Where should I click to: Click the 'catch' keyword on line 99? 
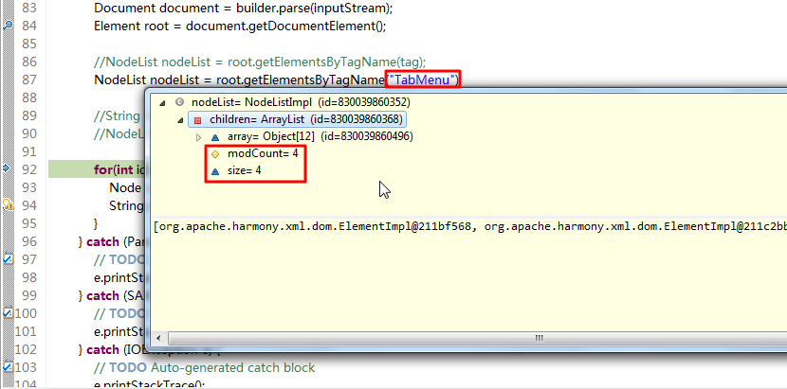coord(103,295)
